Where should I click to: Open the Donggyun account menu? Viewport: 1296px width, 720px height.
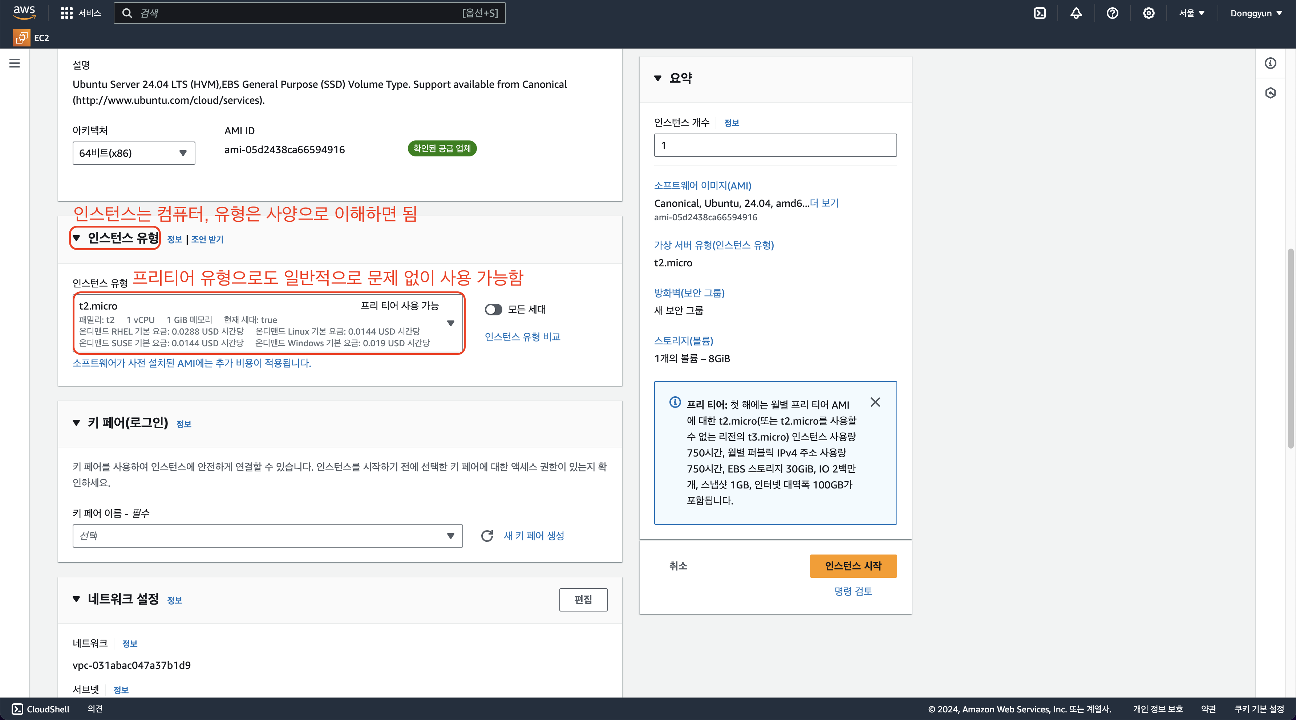coord(1255,13)
